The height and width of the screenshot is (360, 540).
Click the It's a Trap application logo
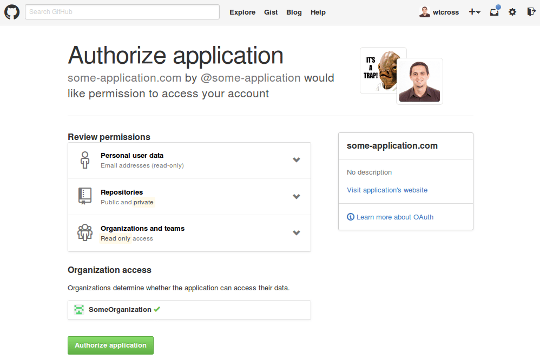pos(378,71)
